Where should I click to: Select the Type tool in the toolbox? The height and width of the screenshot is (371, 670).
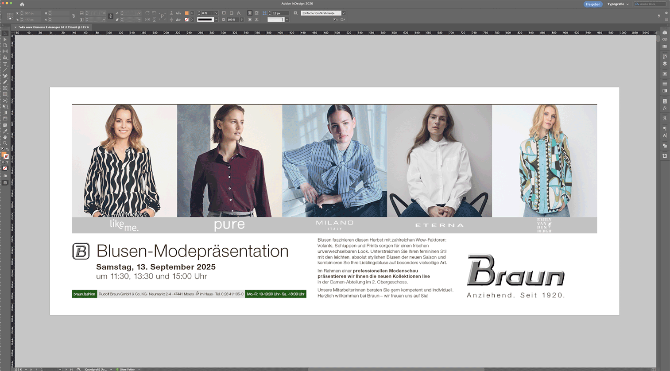(5, 64)
